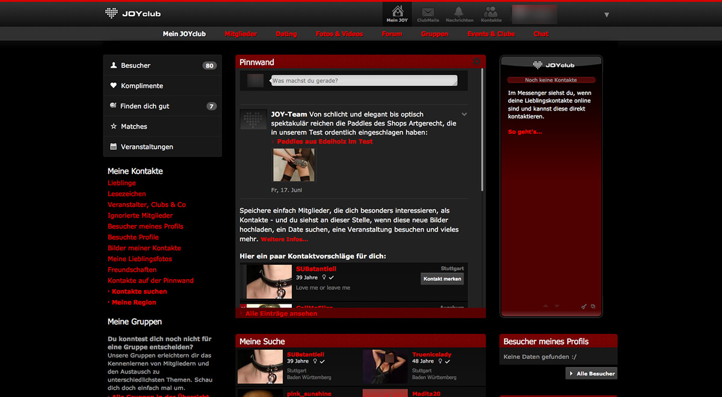The width and height of the screenshot is (722, 397).
Task: Open Meine Lieblingsfotos link
Action: pyautogui.click(x=140, y=259)
